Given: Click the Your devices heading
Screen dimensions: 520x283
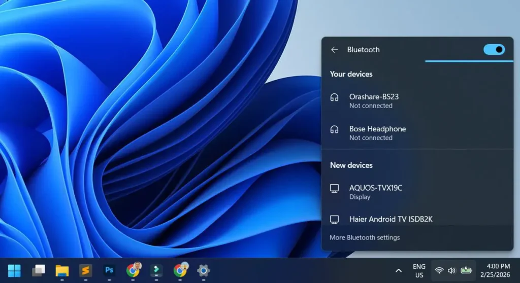Looking at the screenshot, I should (x=351, y=74).
